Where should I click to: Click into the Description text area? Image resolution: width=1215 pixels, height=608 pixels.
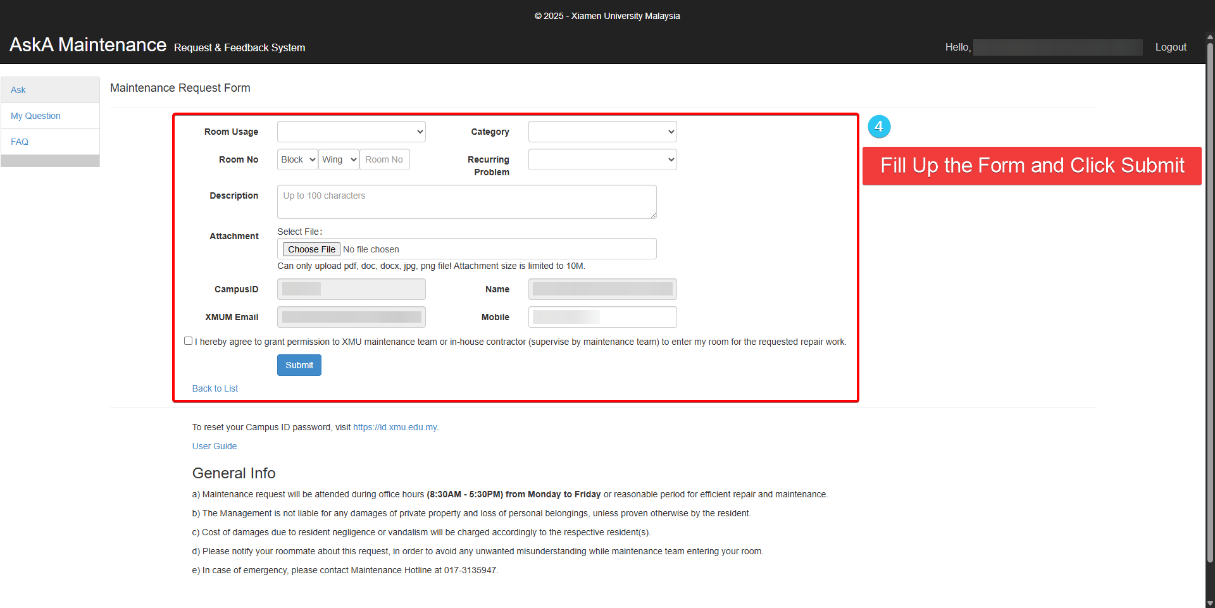pyautogui.click(x=466, y=202)
